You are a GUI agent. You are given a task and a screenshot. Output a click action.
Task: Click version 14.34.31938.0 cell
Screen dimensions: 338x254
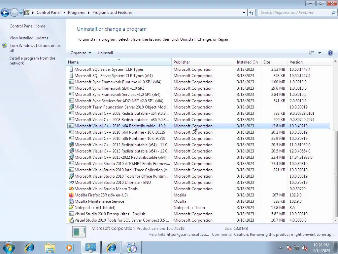(x=301, y=157)
